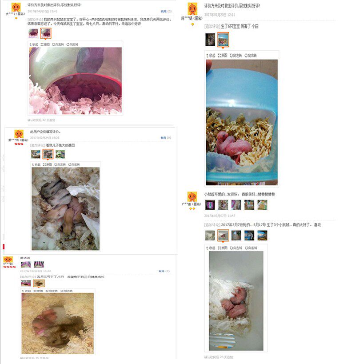Open the first thumbnail under 小鼠超可爱的 review

[x=210, y=205]
